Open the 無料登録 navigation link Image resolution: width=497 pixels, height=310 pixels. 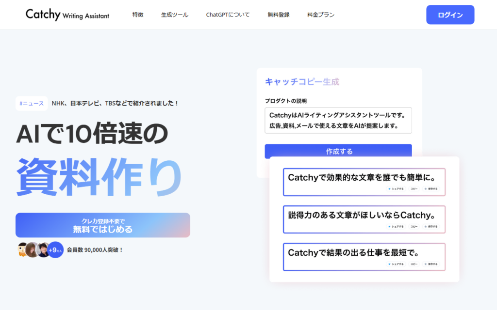click(x=279, y=15)
